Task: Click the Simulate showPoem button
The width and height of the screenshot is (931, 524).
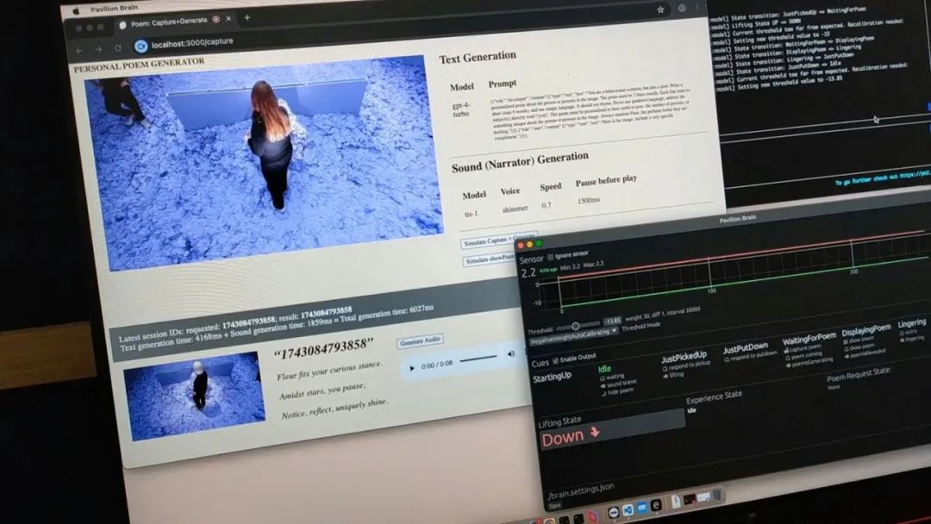Action: 490,259
